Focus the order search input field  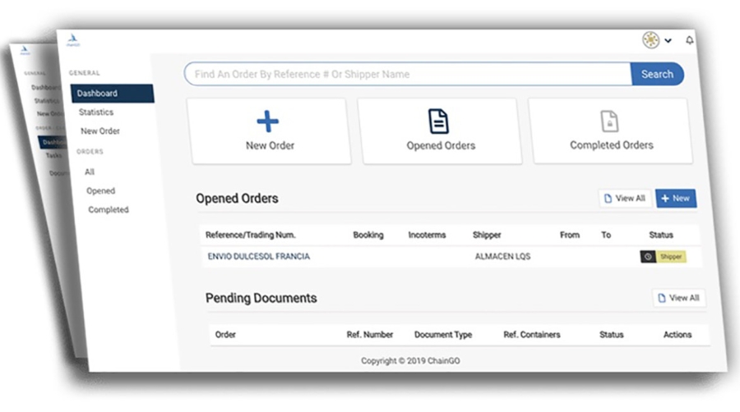point(407,74)
